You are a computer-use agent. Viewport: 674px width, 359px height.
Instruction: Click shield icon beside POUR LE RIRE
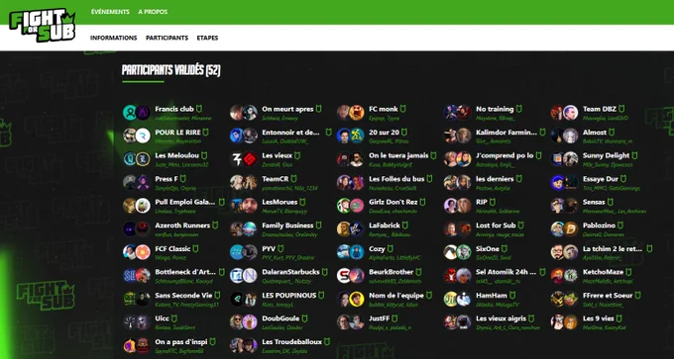[205, 133]
